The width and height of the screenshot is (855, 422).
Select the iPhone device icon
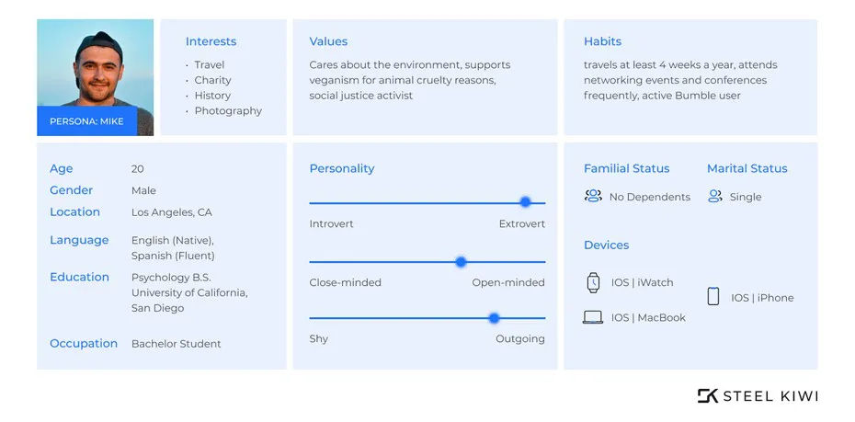pyautogui.click(x=713, y=297)
